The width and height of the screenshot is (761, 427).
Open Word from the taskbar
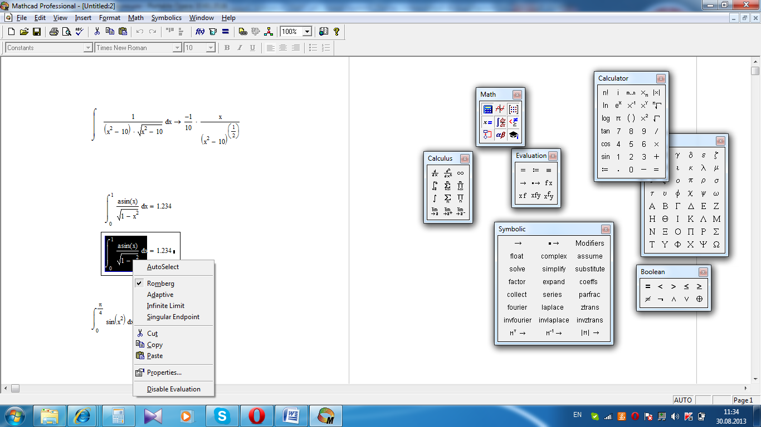[291, 416]
